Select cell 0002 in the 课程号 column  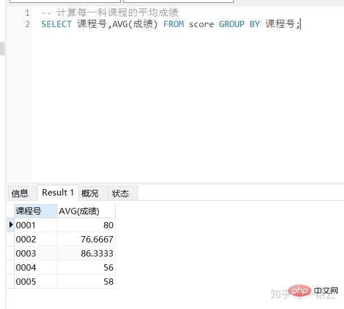(x=36, y=239)
